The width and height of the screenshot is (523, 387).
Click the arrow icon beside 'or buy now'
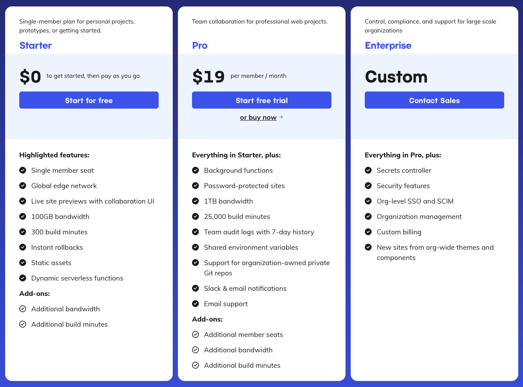pos(281,117)
